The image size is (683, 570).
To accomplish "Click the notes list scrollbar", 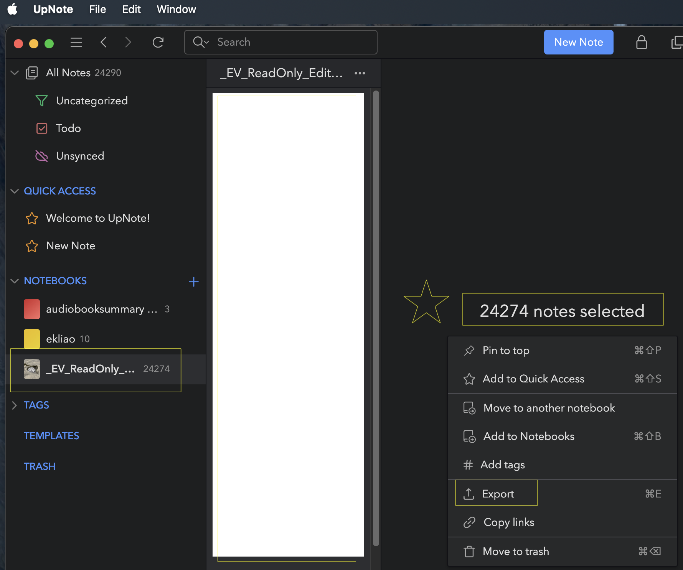I will point(376,318).
